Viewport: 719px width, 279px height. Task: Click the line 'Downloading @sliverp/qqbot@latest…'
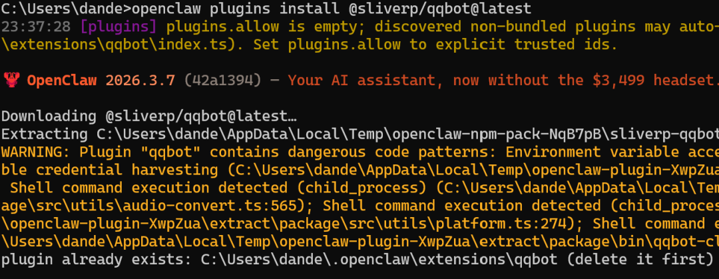pyautogui.click(x=149, y=116)
